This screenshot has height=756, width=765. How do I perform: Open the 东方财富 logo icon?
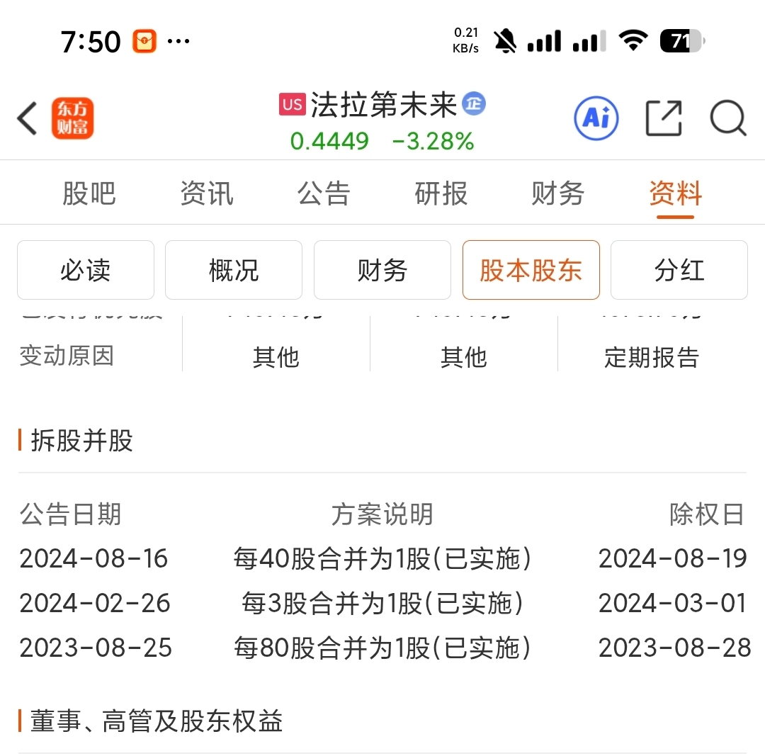click(73, 118)
